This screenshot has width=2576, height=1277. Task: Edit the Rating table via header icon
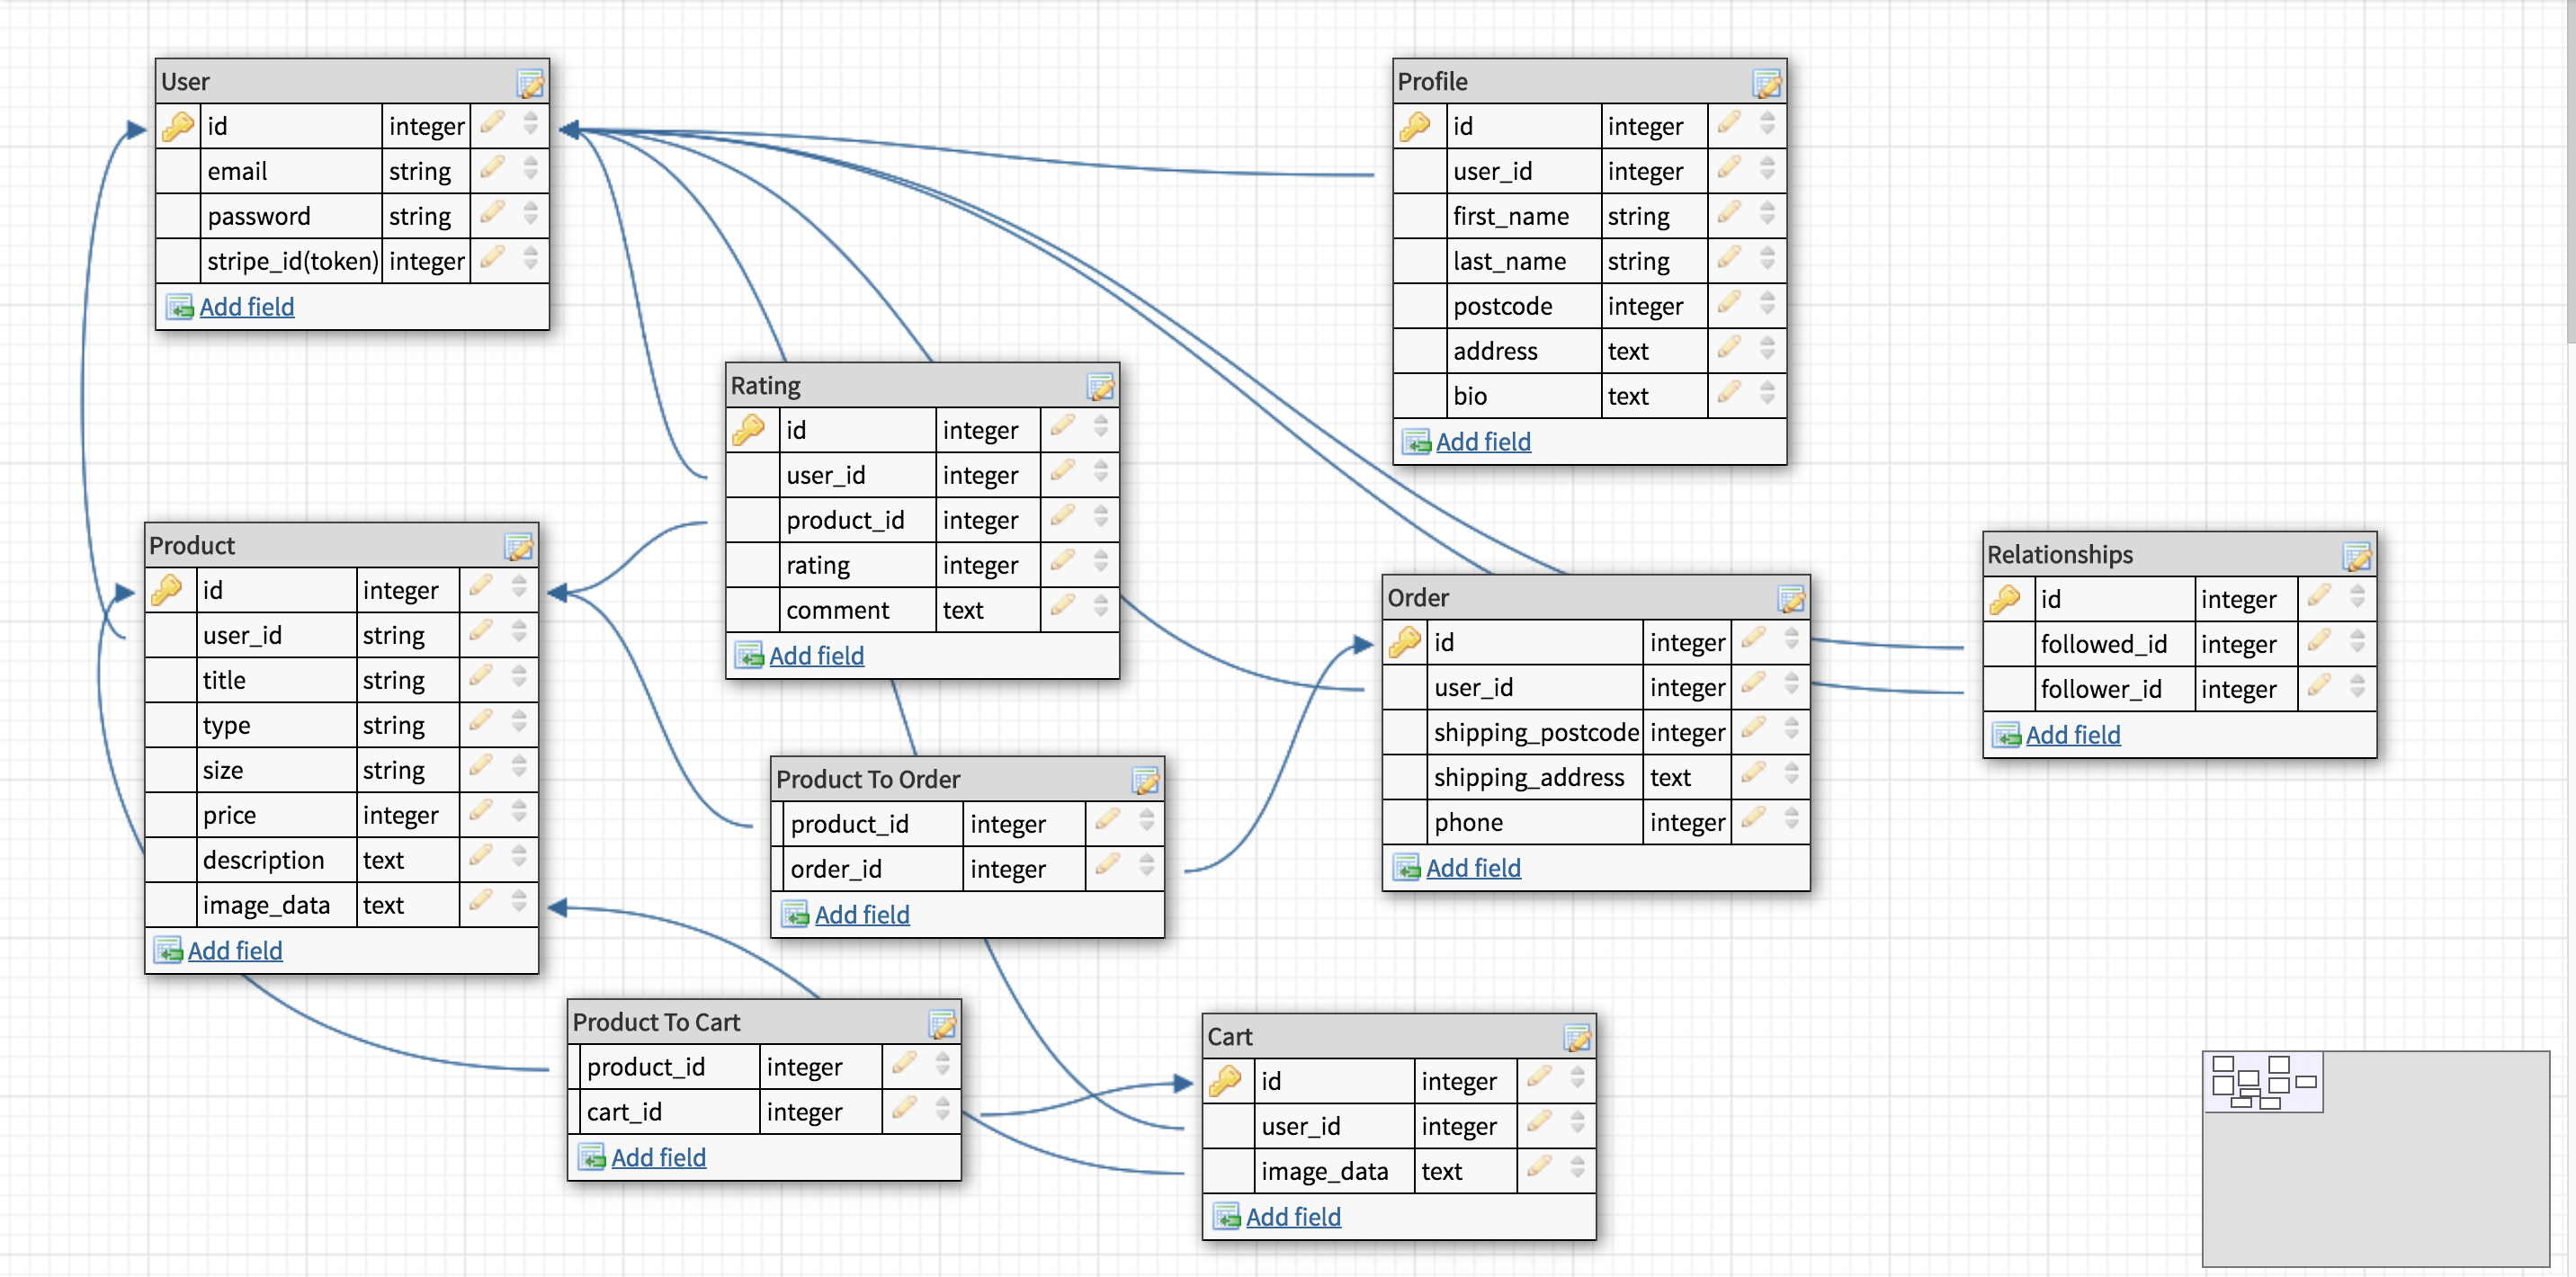click(x=1100, y=387)
